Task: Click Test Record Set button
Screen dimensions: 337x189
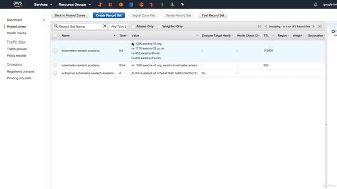Action: coord(213,15)
